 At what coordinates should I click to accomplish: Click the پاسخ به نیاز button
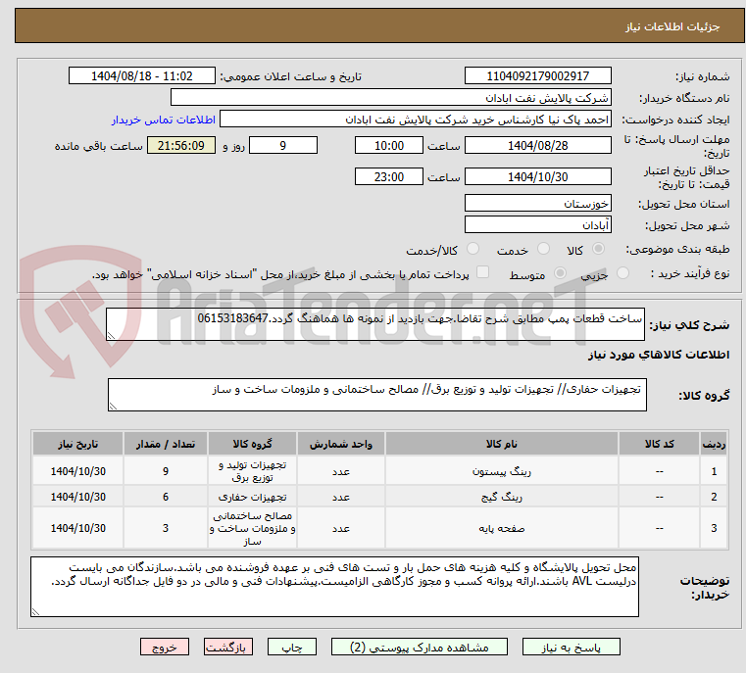click(x=571, y=647)
